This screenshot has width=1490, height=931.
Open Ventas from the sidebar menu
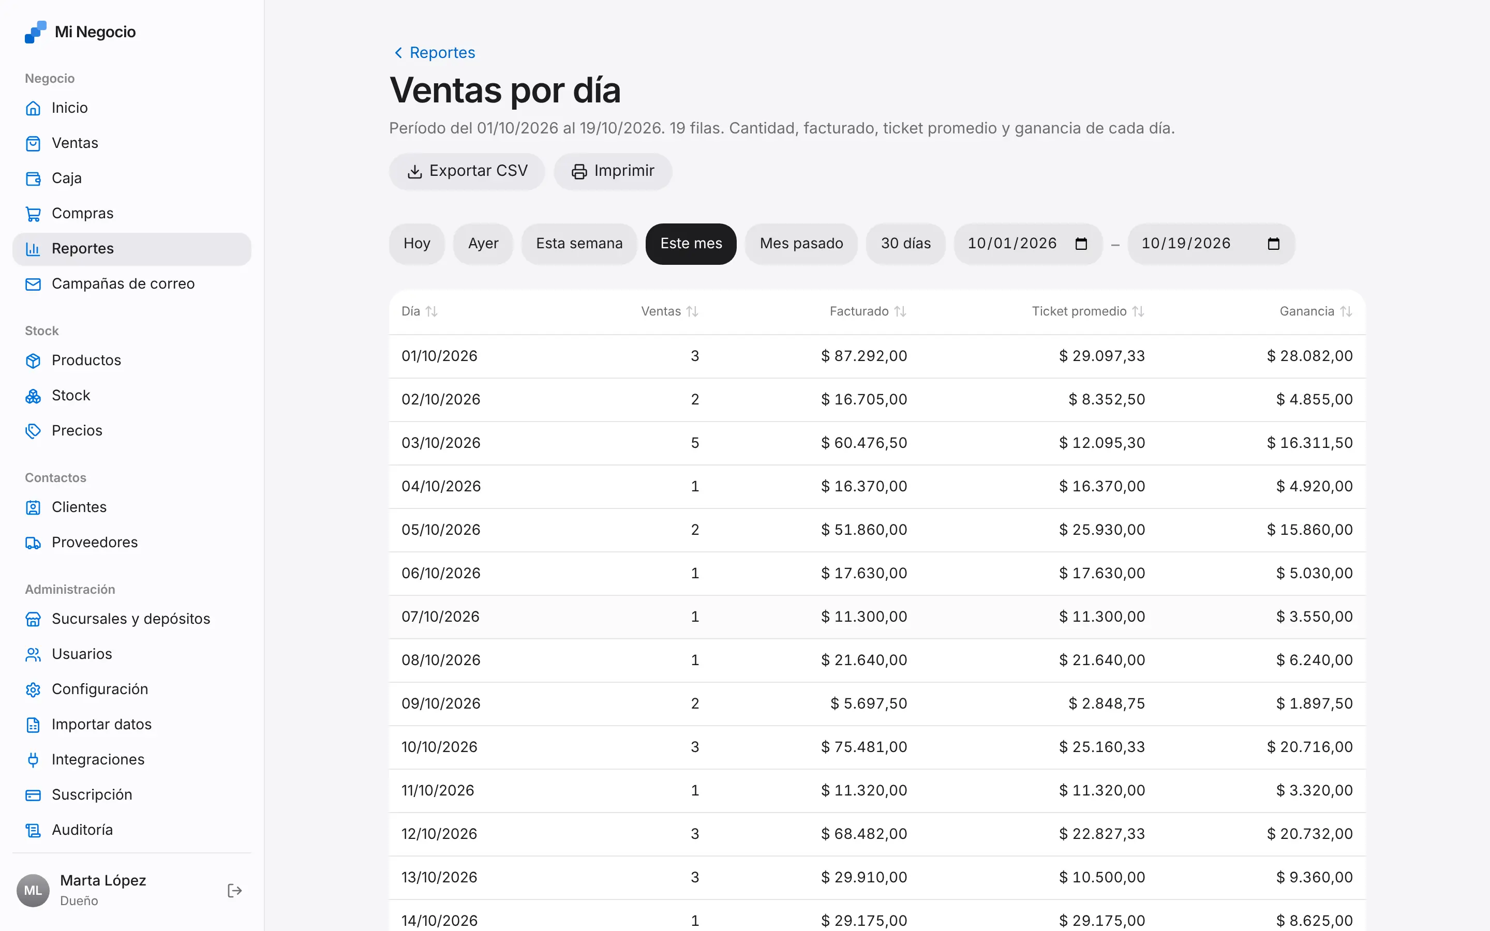(132, 143)
